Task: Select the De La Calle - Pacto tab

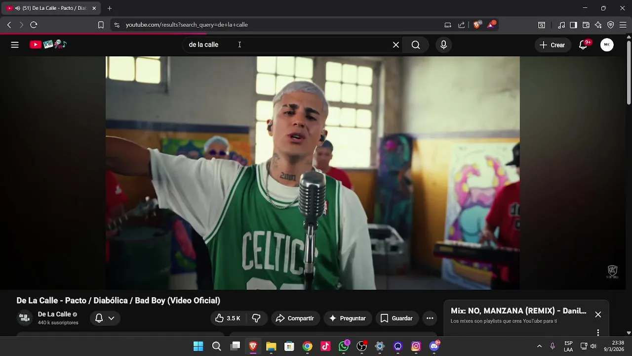Action: tap(51, 8)
